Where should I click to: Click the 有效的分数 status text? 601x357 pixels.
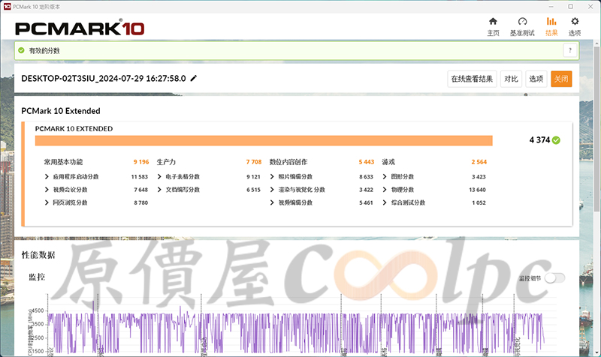pyautogui.click(x=44, y=50)
